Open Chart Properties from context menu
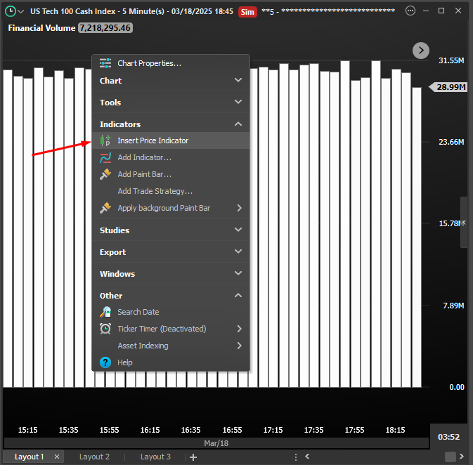Image resolution: width=473 pixels, height=465 pixels. [x=149, y=63]
